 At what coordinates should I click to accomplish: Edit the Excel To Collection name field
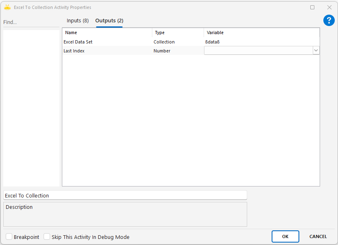(x=125, y=195)
